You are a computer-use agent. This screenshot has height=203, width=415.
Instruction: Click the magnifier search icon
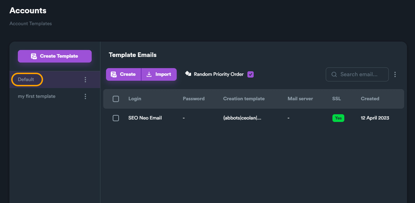click(x=334, y=74)
